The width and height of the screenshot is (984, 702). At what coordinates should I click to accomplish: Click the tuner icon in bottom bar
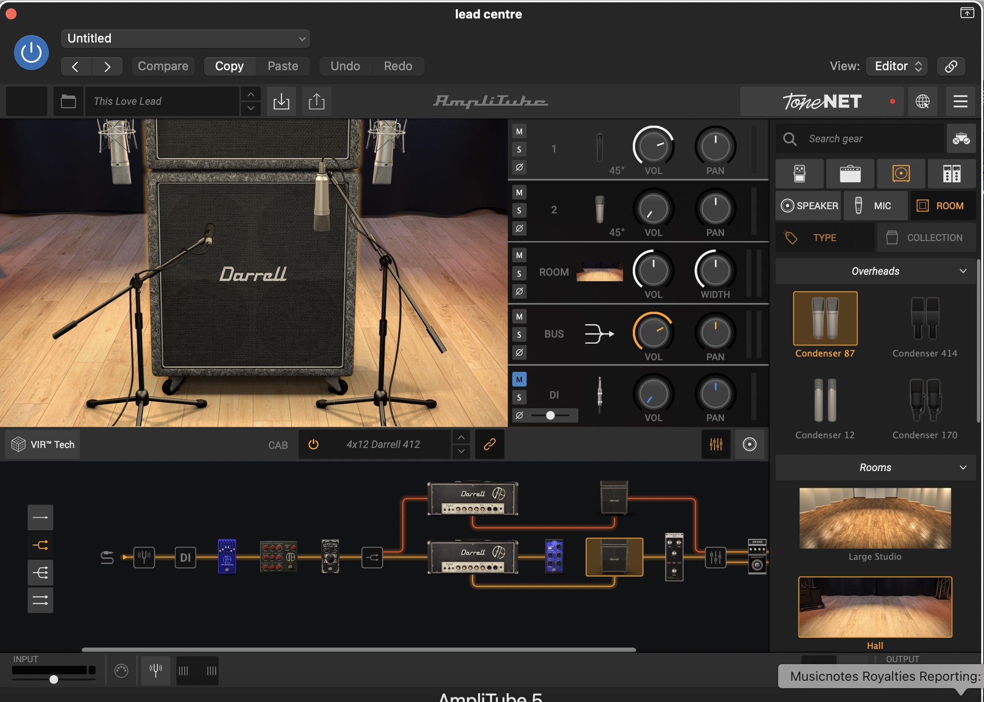pyautogui.click(x=156, y=670)
